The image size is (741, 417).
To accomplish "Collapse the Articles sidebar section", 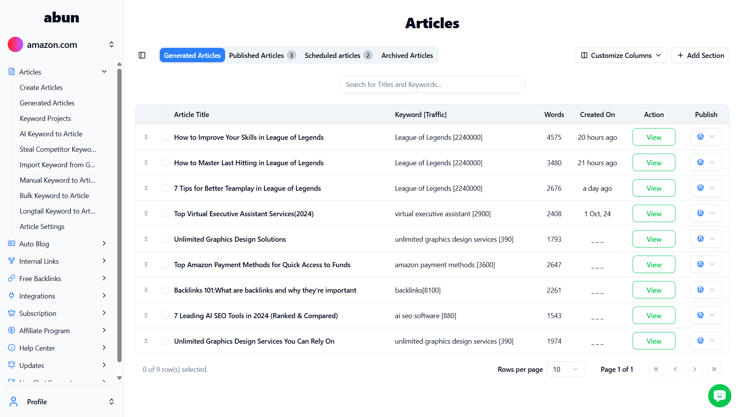I will 104,71.
